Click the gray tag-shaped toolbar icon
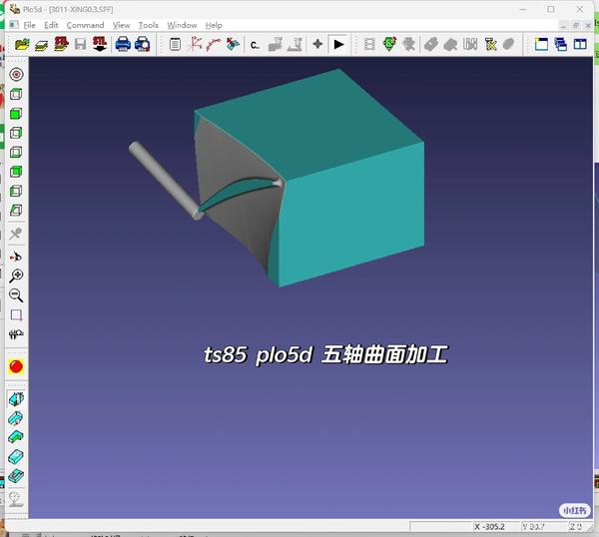This screenshot has width=599, height=537. click(x=431, y=44)
